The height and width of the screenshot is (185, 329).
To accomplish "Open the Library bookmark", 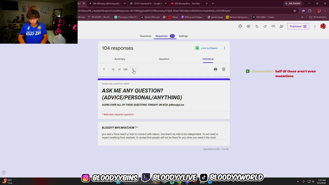I will tap(173, 17).
